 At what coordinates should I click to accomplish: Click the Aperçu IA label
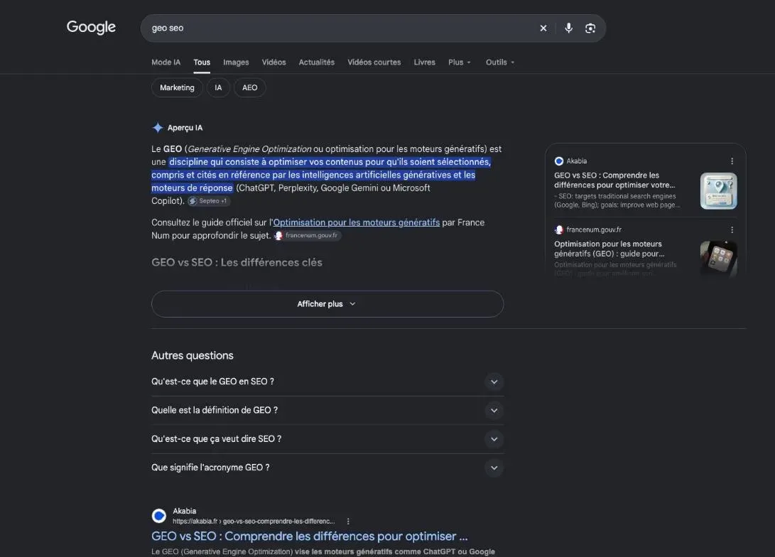(x=185, y=127)
